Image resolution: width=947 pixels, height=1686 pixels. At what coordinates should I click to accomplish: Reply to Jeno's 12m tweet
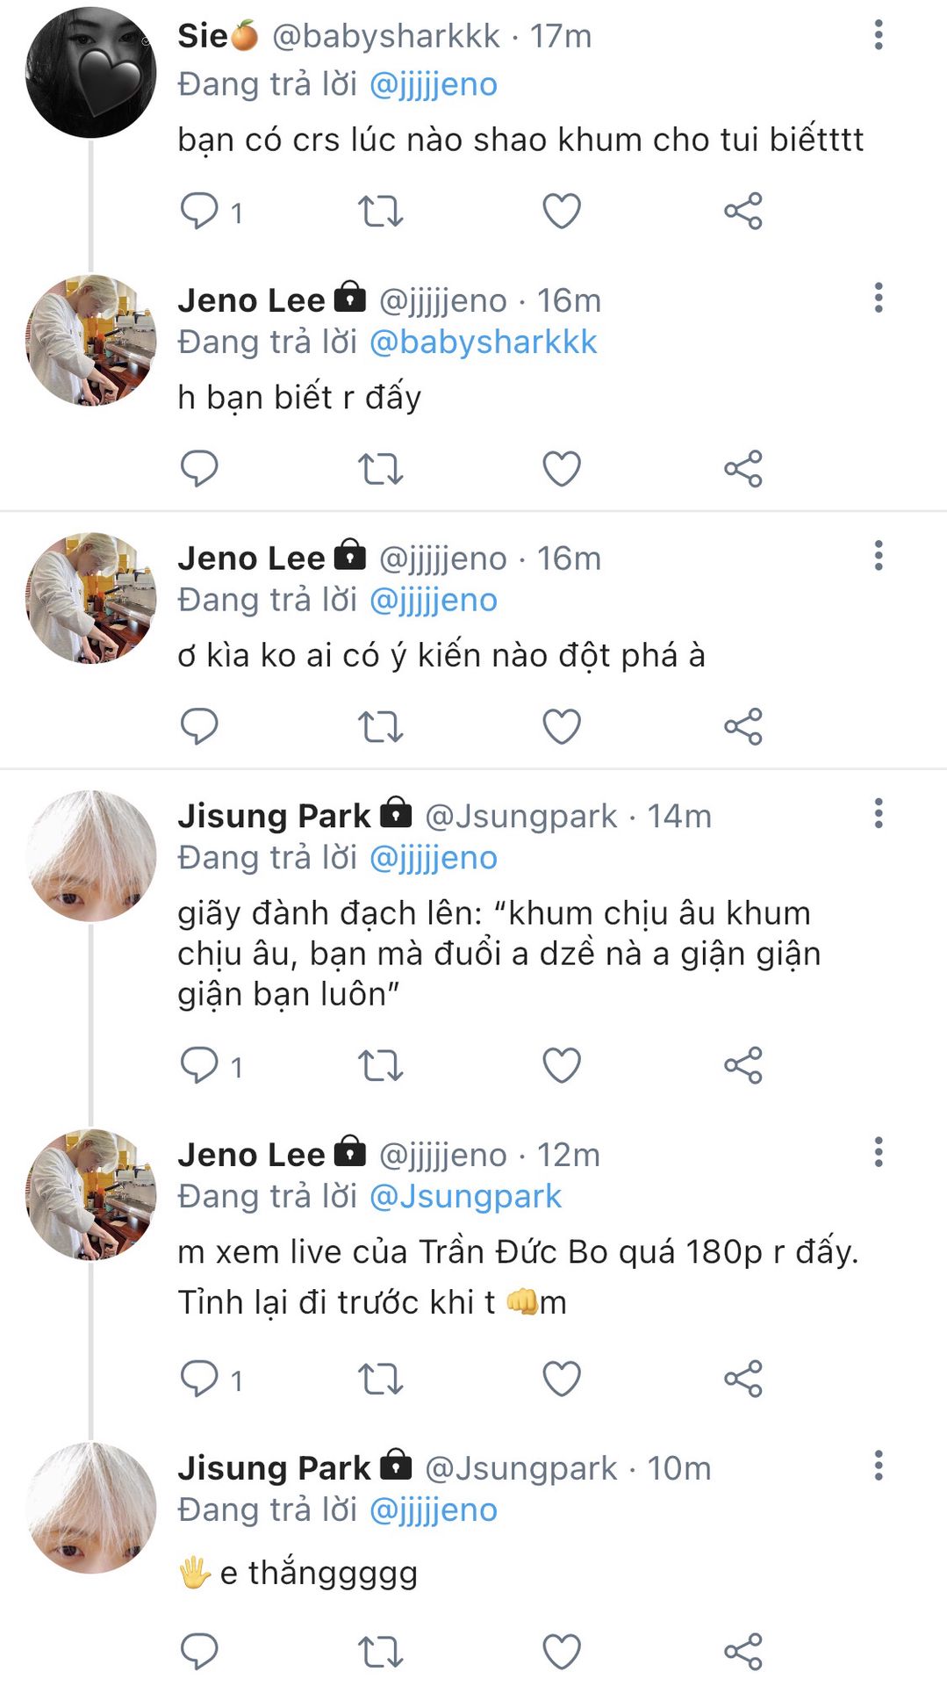coord(199,1379)
